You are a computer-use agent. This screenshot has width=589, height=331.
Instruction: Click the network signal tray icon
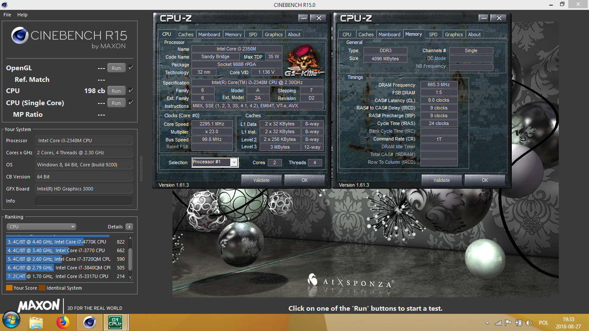tap(498, 322)
